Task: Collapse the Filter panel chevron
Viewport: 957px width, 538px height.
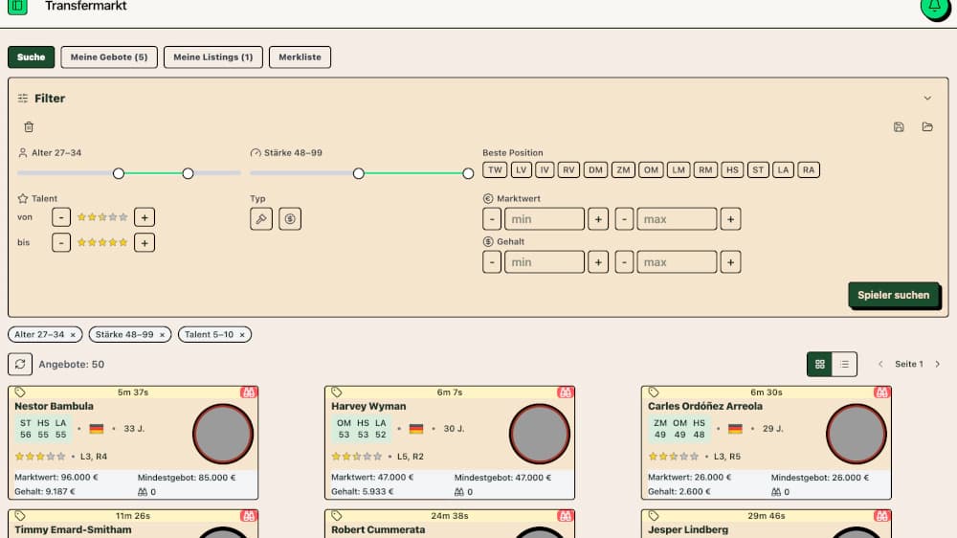Action: pos(927,99)
